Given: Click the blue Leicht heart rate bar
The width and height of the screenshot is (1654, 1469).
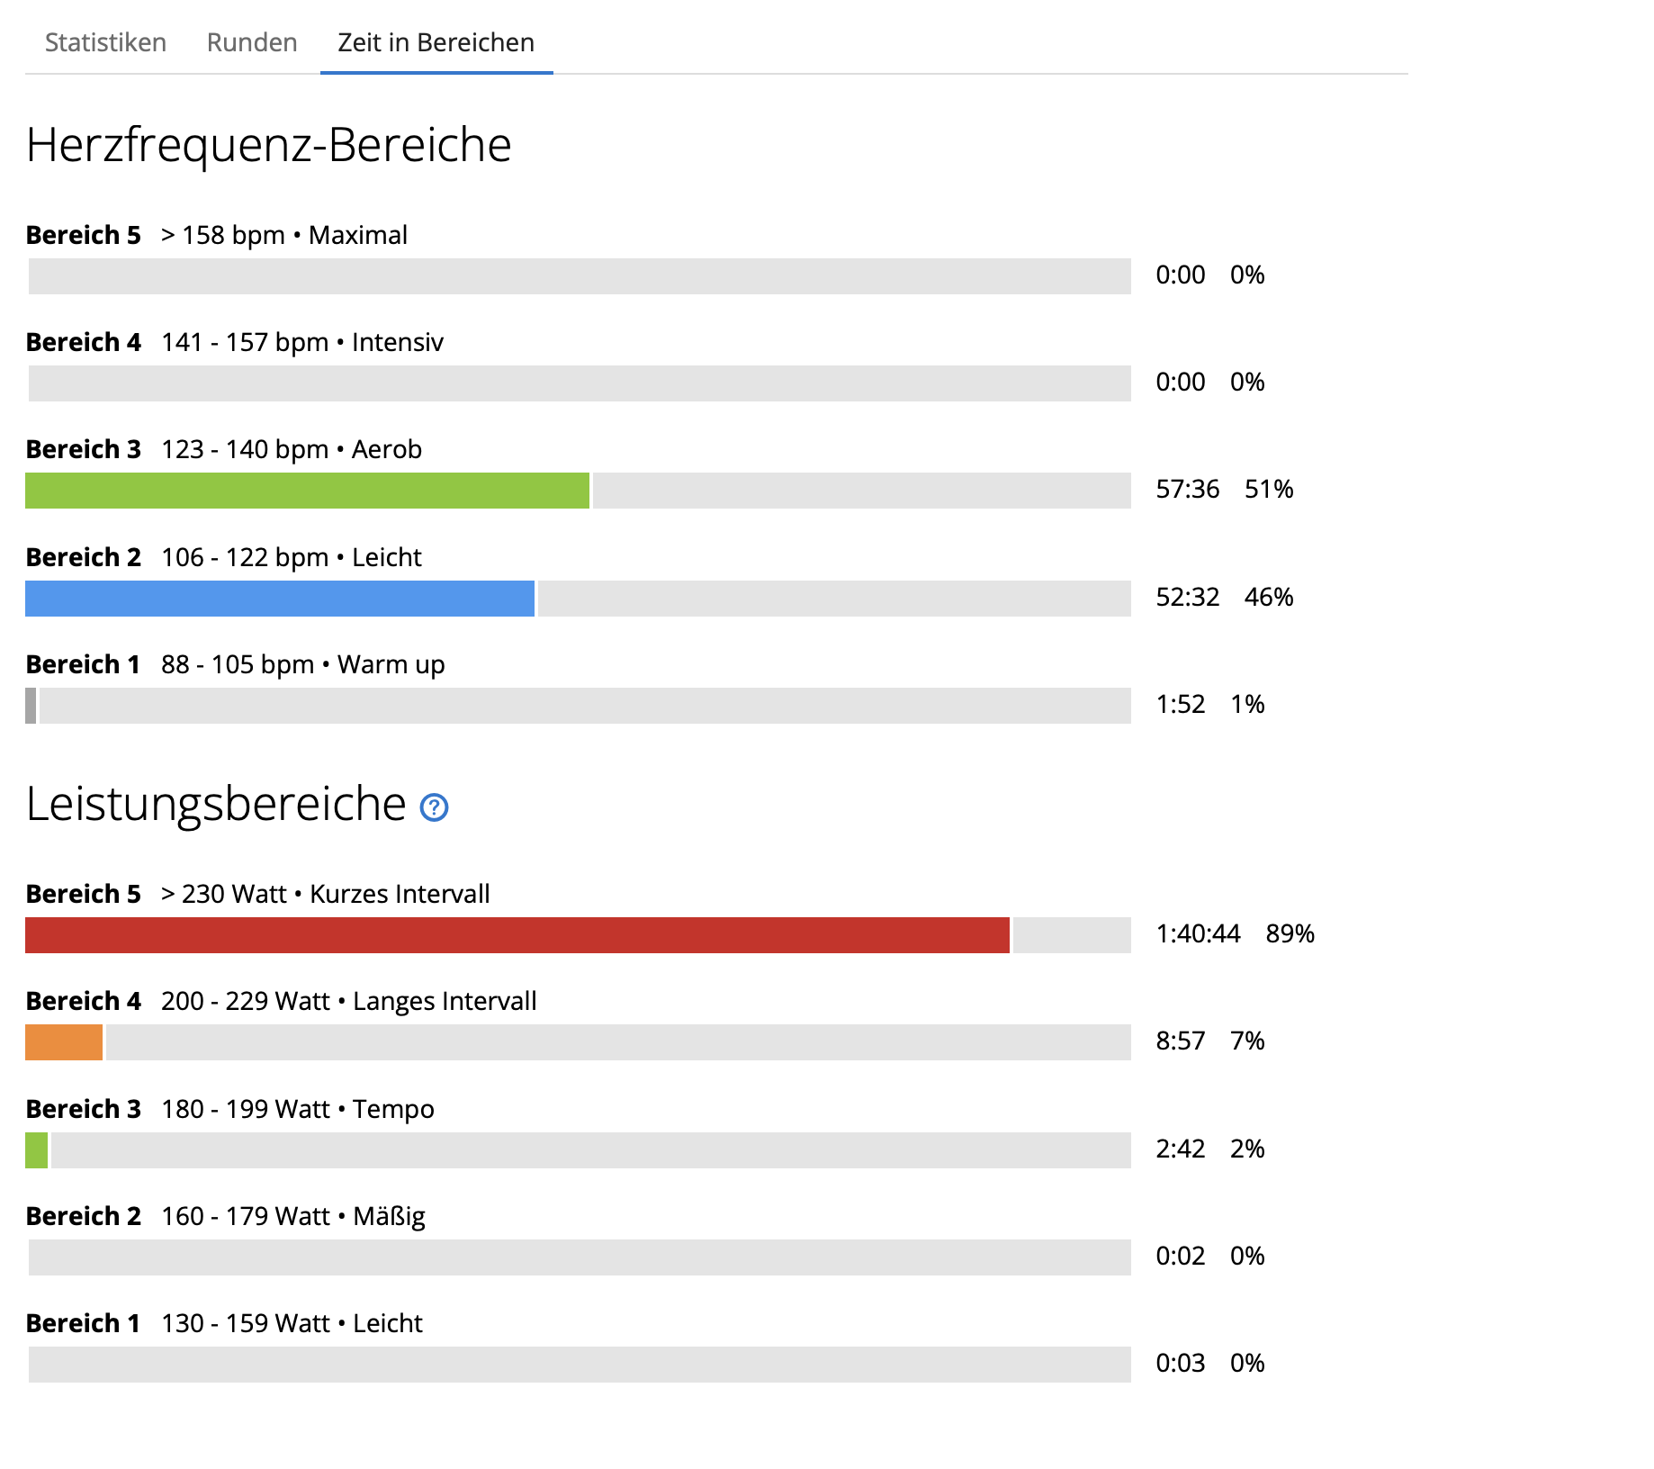Looking at the screenshot, I should click(280, 599).
